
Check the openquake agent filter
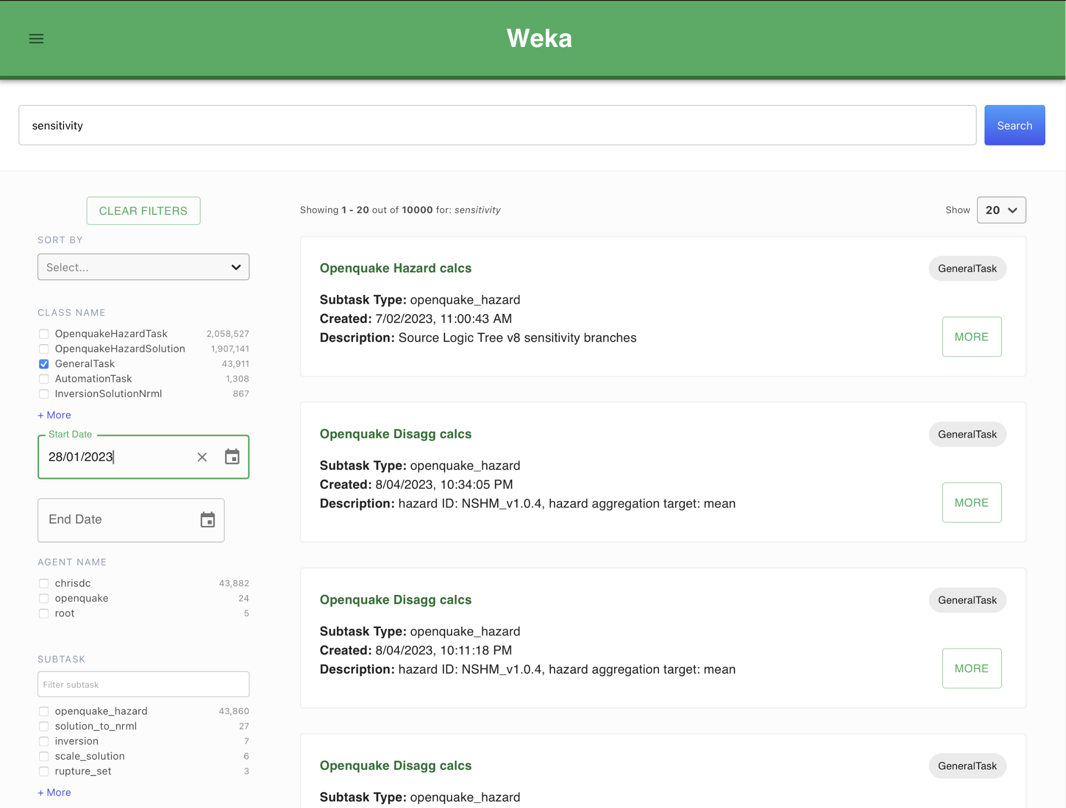44,599
